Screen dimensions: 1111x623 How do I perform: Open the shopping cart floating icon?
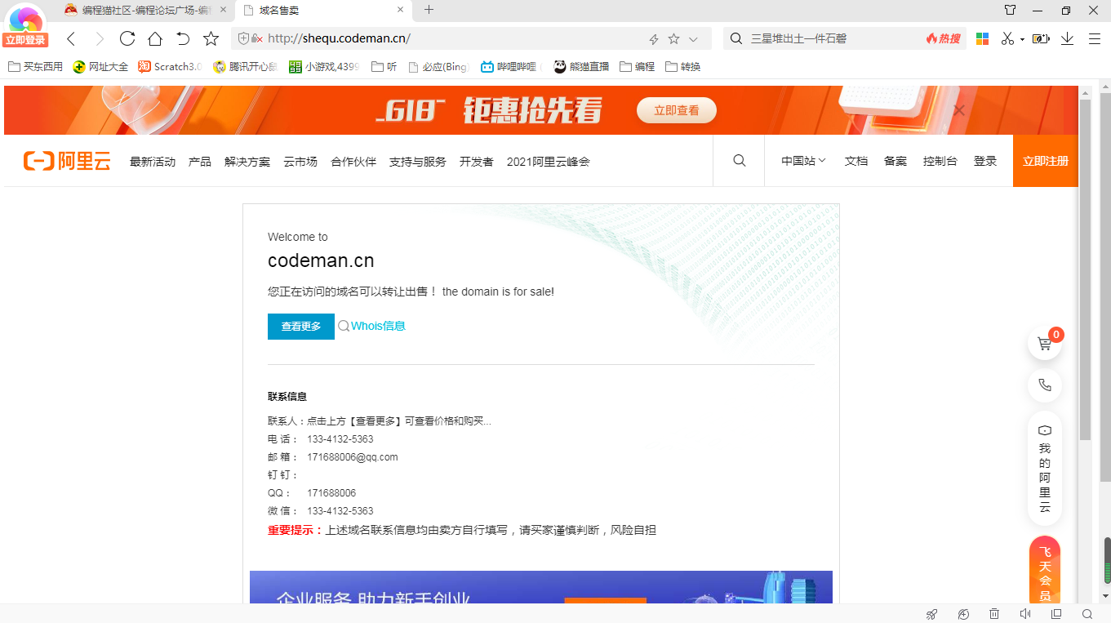(x=1045, y=344)
